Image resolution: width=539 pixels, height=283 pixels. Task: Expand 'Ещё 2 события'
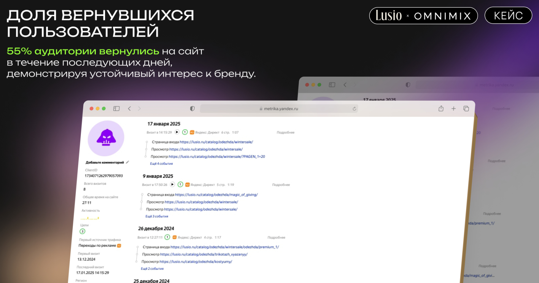coord(152,269)
